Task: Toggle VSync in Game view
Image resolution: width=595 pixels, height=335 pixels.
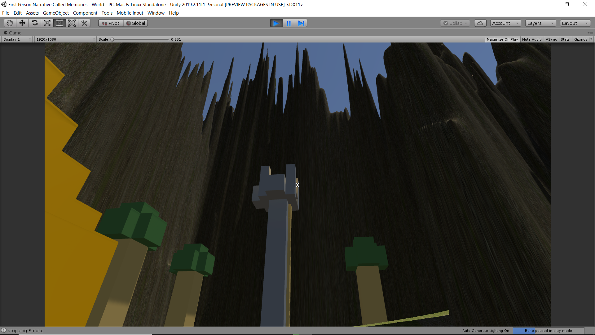Action: click(x=551, y=39)
